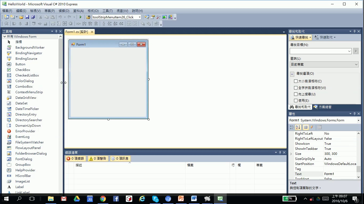Close the Form1.cs [設計] tab

[x=92, y=32]
